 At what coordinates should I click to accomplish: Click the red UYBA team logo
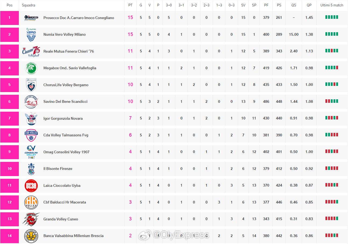[x=31, y=186]
